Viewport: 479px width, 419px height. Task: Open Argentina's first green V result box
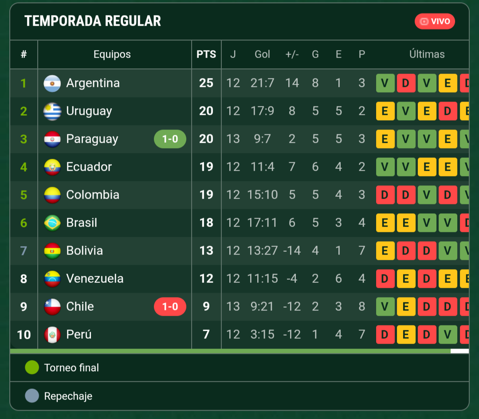(385, 83)
